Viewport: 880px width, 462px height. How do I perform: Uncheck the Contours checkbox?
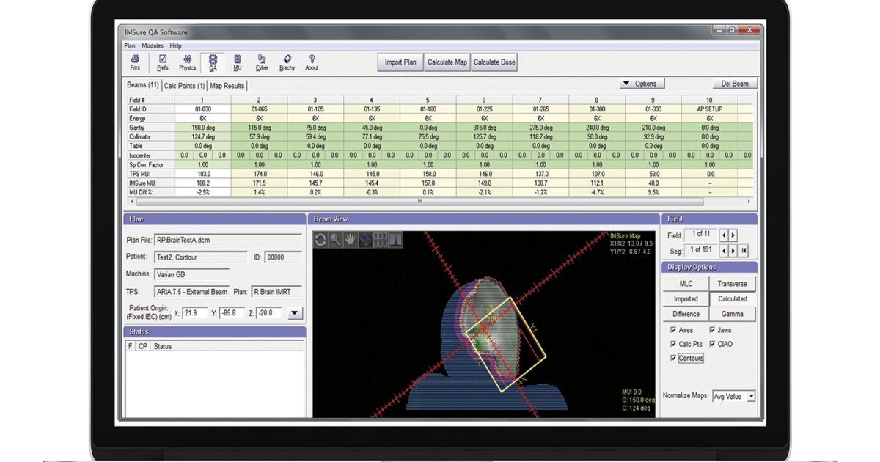pyautogui.click(x=673, y=358)
